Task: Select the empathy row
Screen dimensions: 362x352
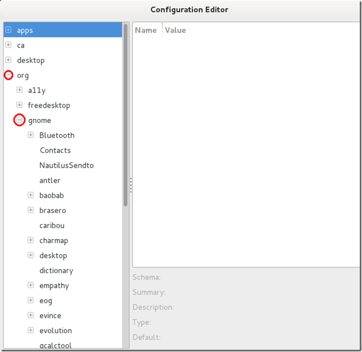Action: [63, 285]
